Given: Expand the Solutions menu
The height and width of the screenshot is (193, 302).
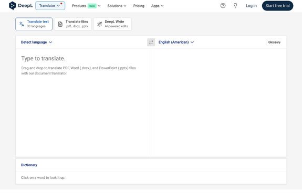Looking at the screenshot, I should point(117,6).
